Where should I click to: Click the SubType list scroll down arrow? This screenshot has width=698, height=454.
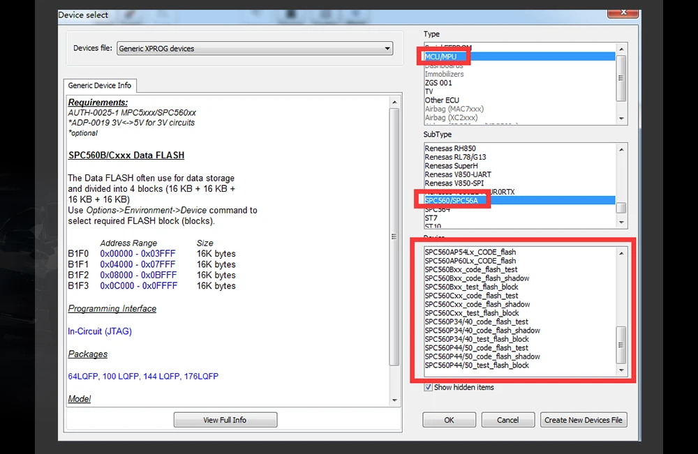click(621, 222)
